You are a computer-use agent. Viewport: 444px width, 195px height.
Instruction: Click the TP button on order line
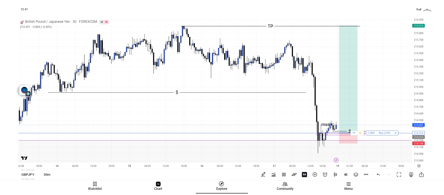point(354,133)
